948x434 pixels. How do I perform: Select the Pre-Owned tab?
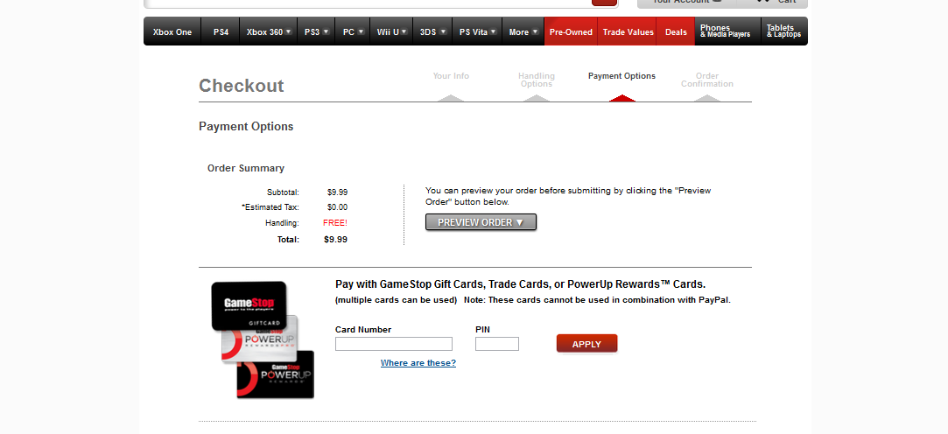(571, 32)
